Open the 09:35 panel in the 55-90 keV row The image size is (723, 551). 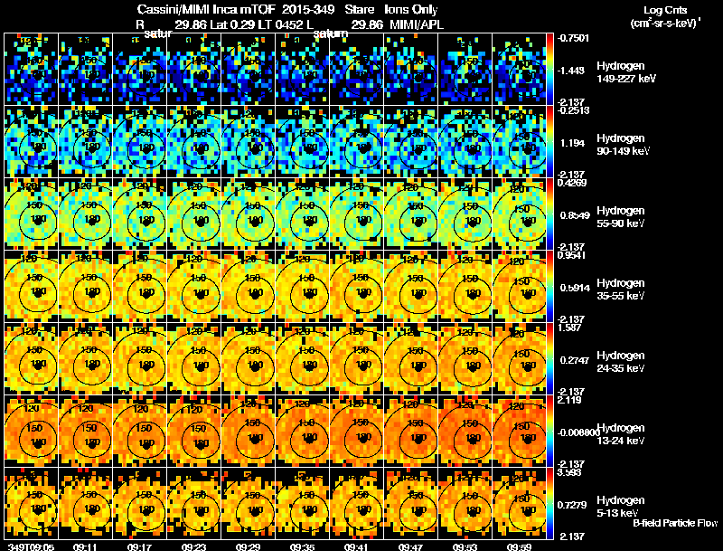(303, 214)
